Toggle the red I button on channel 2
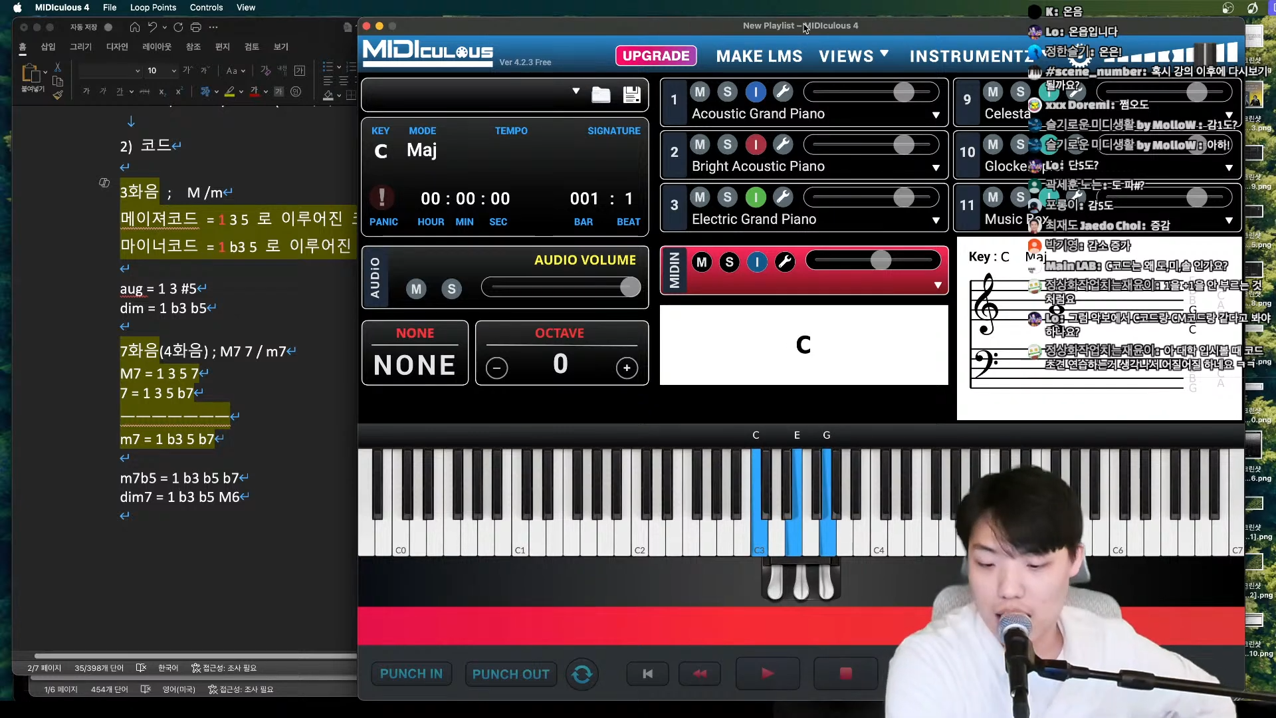 (756, 144)
